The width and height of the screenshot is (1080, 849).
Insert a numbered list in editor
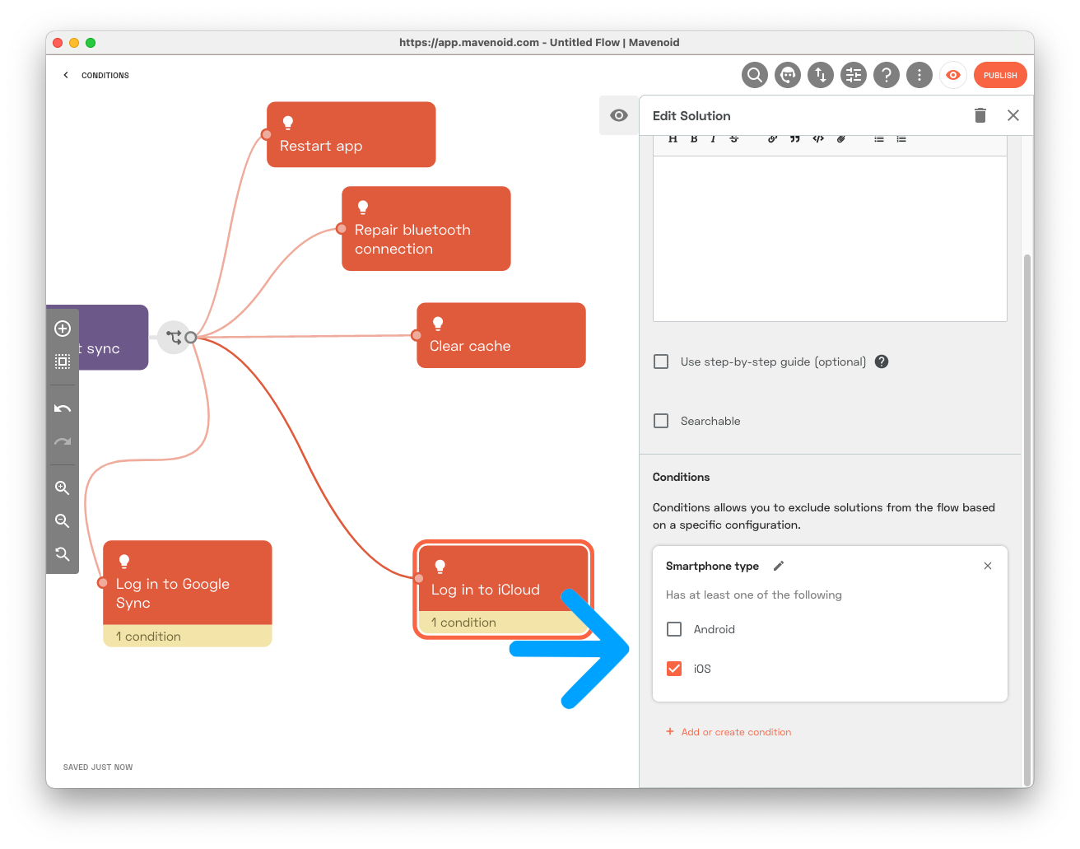point(901,139)
